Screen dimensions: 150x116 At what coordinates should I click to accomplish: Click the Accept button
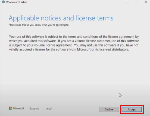132,110
